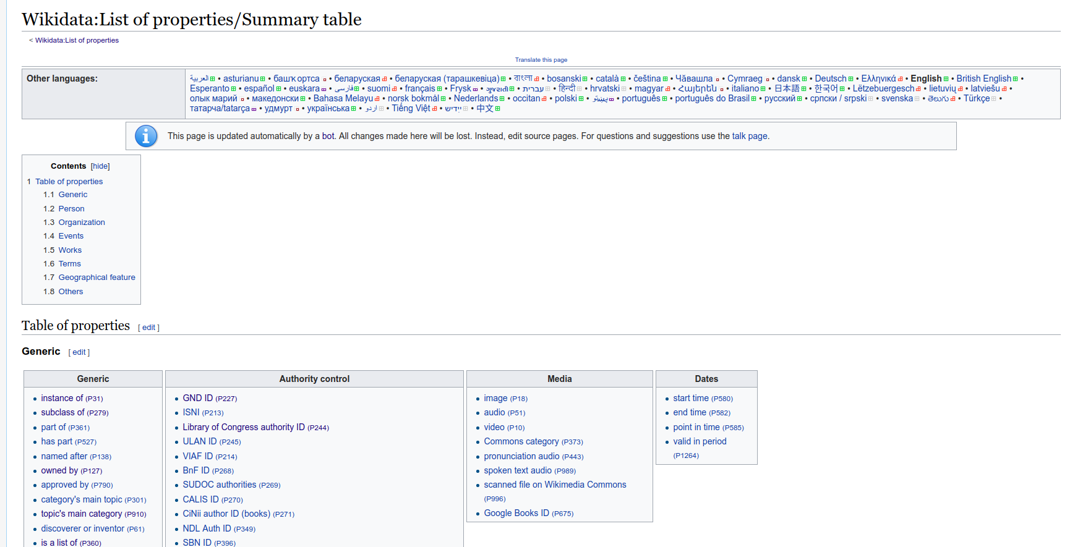Open 'instance of' property link

point(62,399)
